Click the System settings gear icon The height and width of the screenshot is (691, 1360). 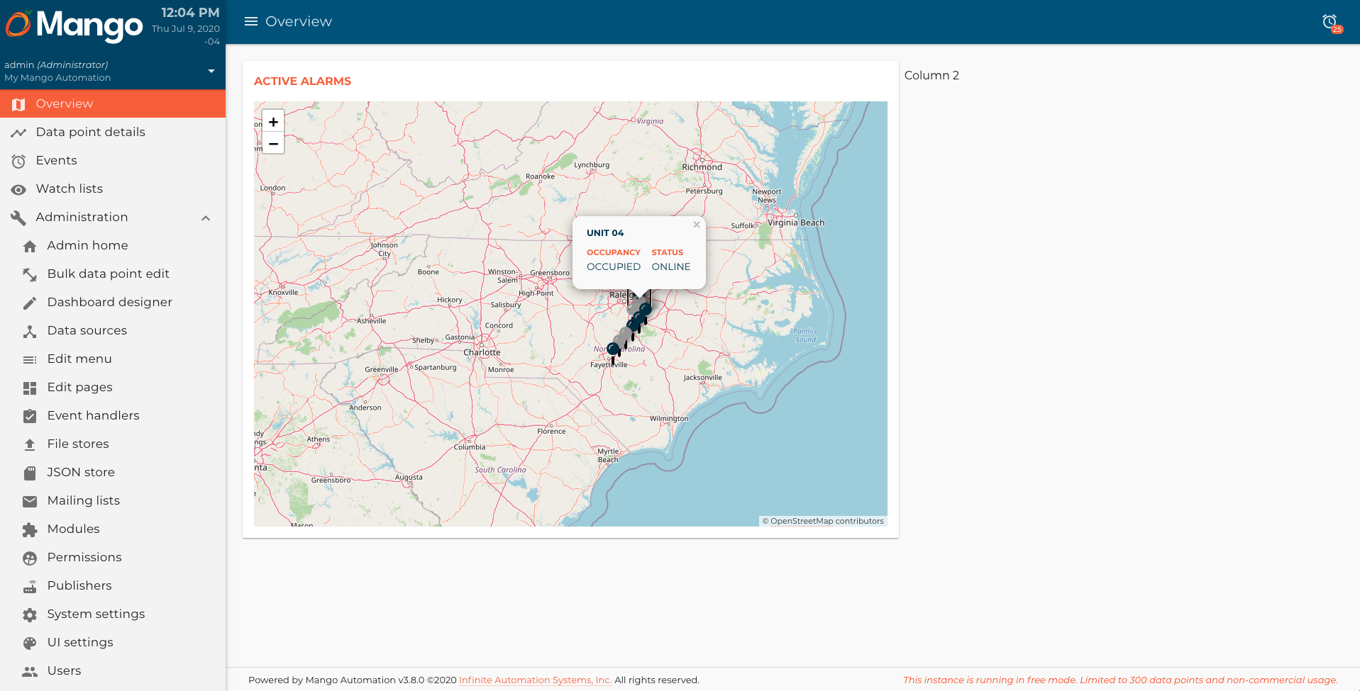point(30,614)
